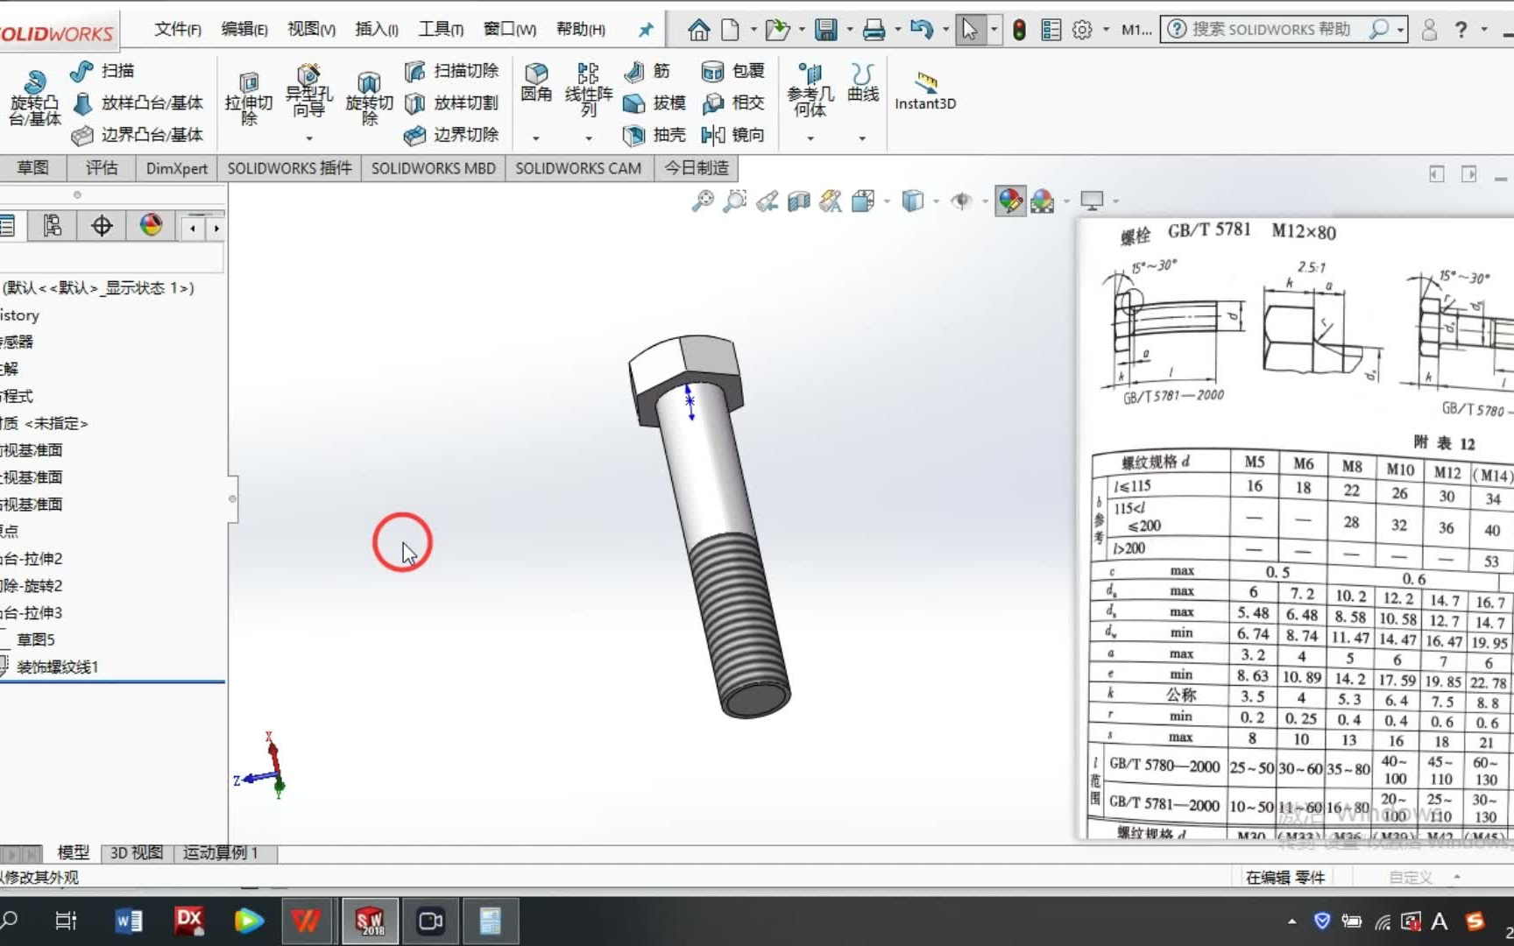This screenshot has height=946, width=1514.
Task: Expand the Hole Wizard dropdown arrow
Action: 308,138
